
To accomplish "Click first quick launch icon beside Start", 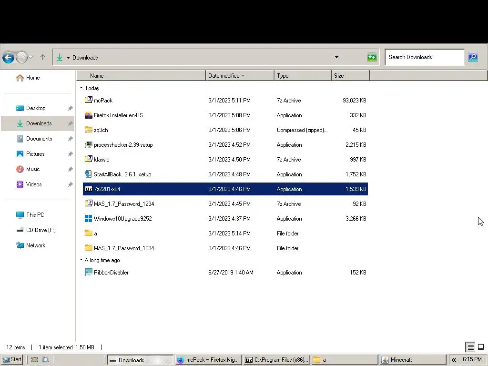I will (x=34, y=360).
